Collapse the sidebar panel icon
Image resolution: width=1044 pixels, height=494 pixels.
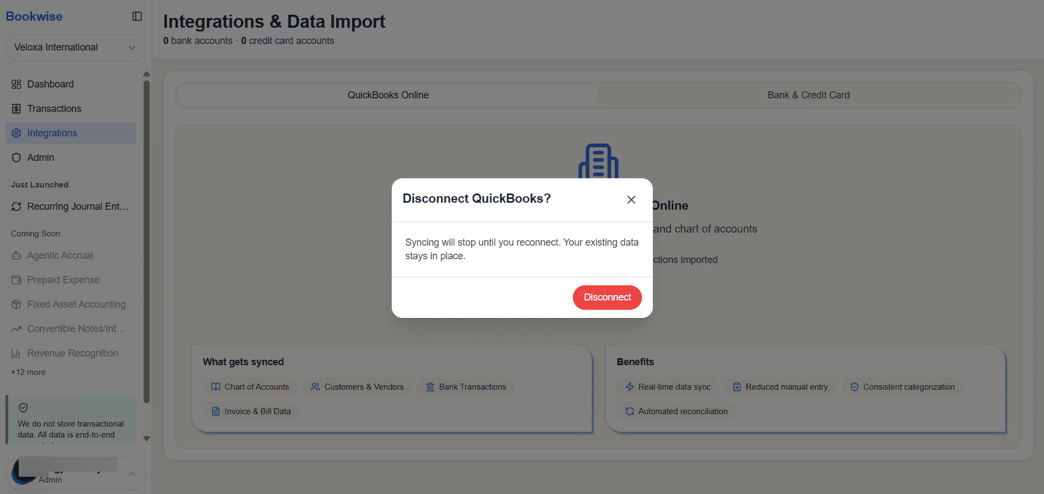pos(137,16)
